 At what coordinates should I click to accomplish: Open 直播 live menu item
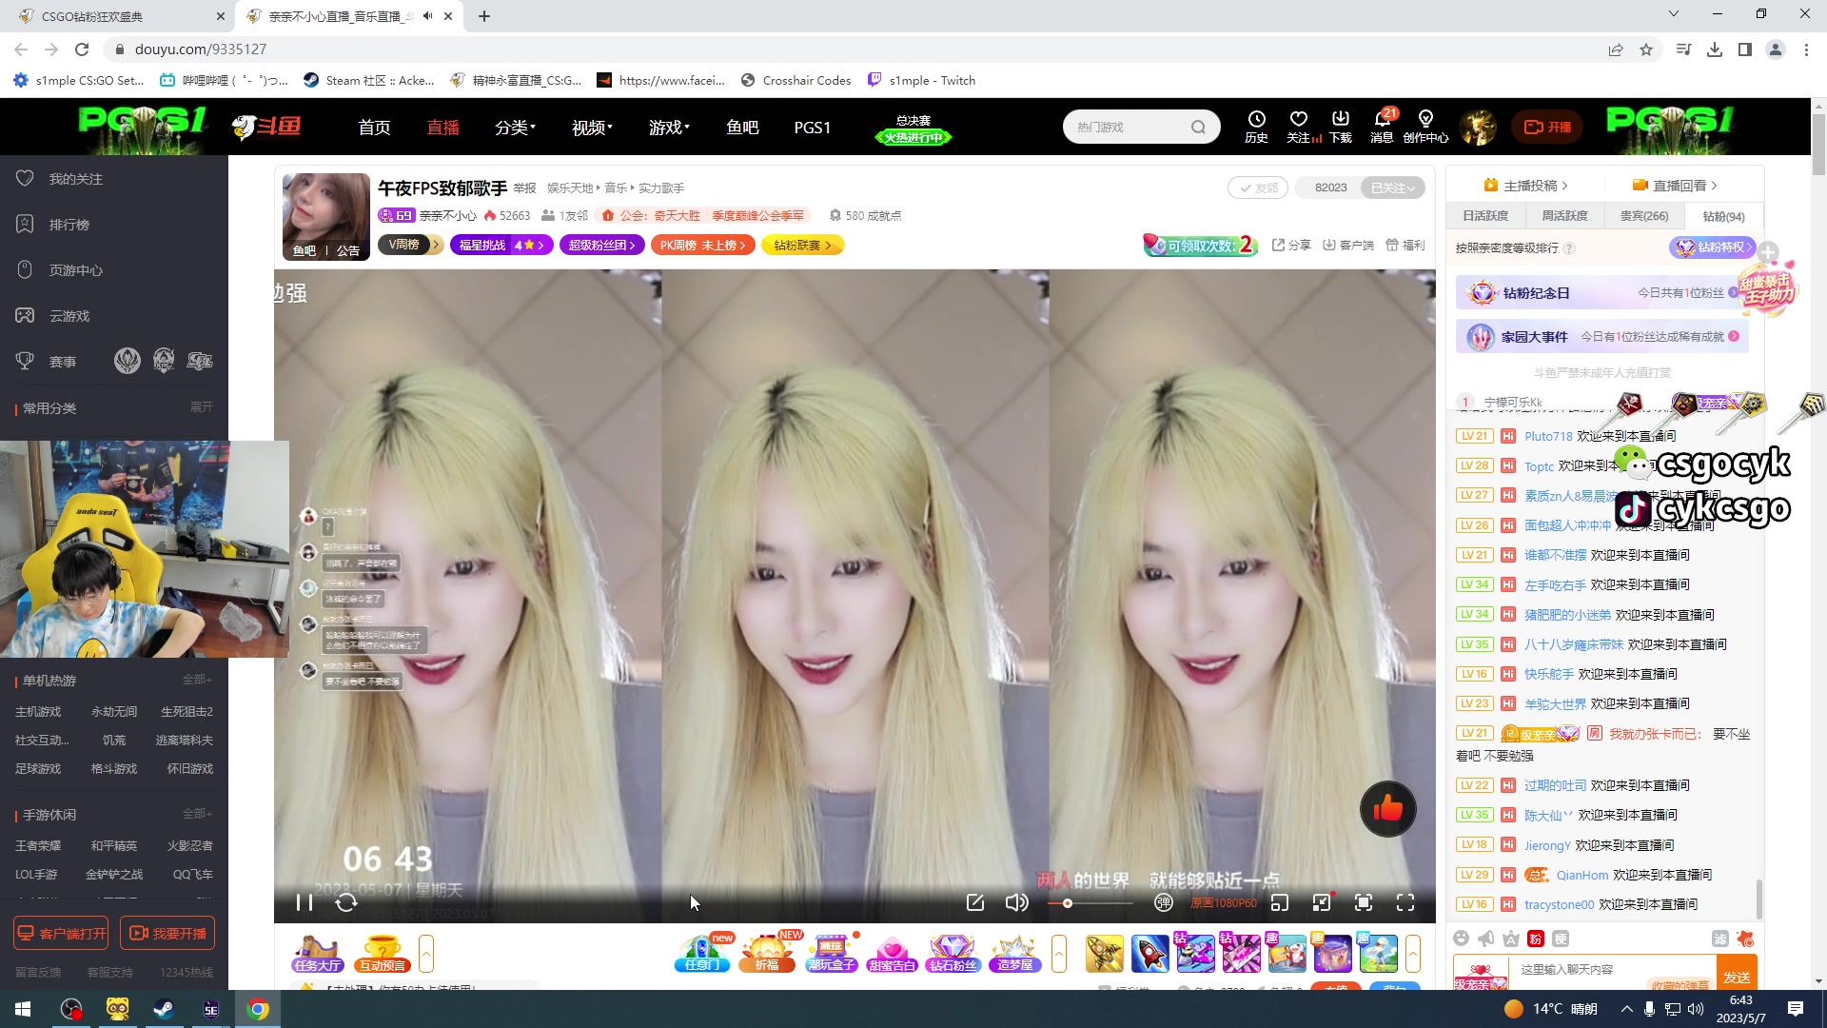click(442, 128)
